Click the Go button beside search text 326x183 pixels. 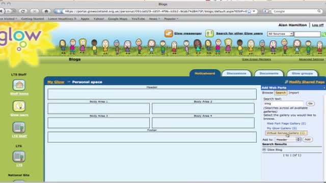[x=310, y=103]
